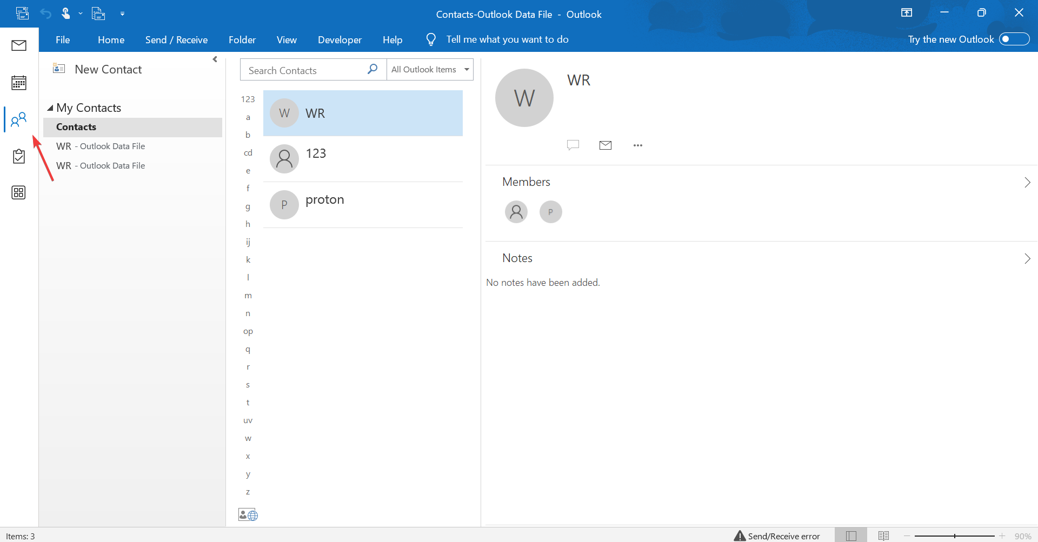
Task: Open the Send / Receive tab
Action: [176, 39]
